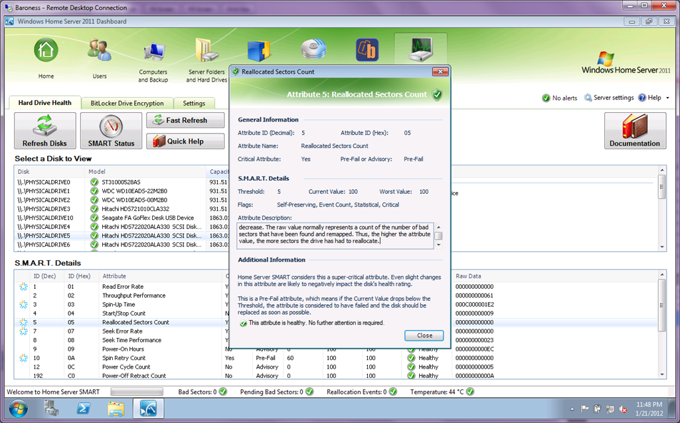The image size is (680, 423).
Task: Show hidden system tray icons
Action: click(x=572, y=409)
